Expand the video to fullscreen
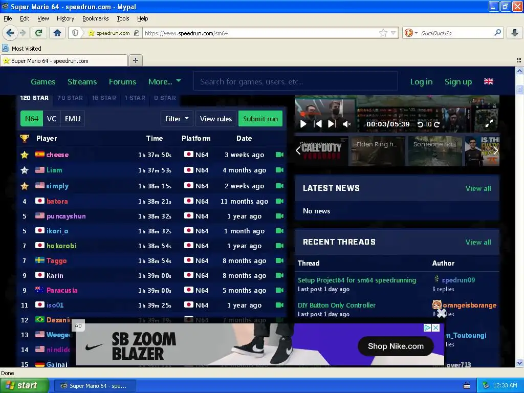 489,124
